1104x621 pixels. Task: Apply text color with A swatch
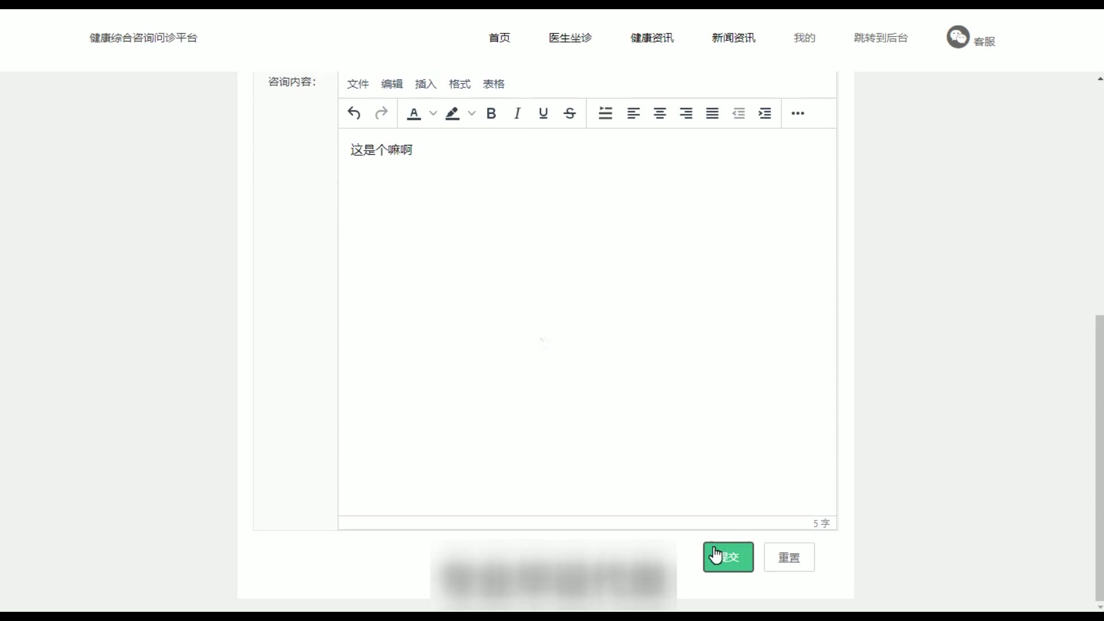(414, 113)
